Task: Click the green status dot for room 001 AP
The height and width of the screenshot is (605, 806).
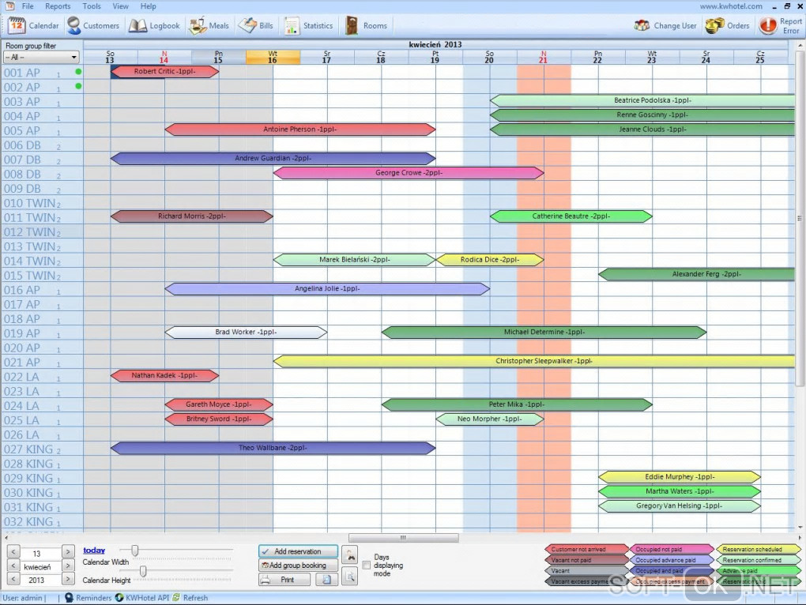Action: click(x=78, y=72)
